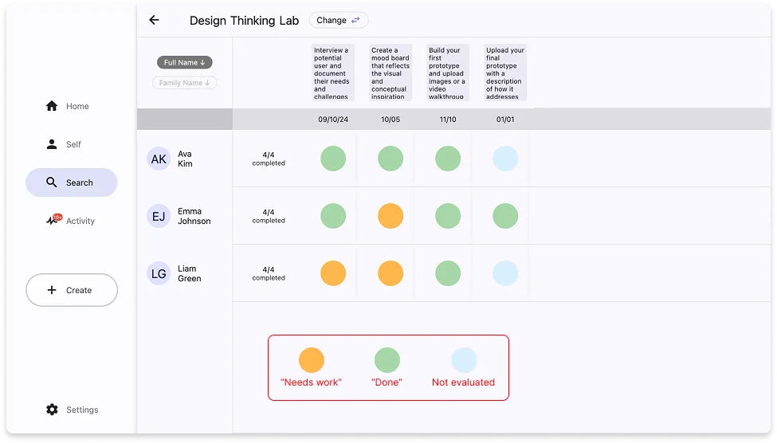Click the Self person icon
The height and width of the screenshot is (443, 777).
pyautogui.click(x=52, y=144)
